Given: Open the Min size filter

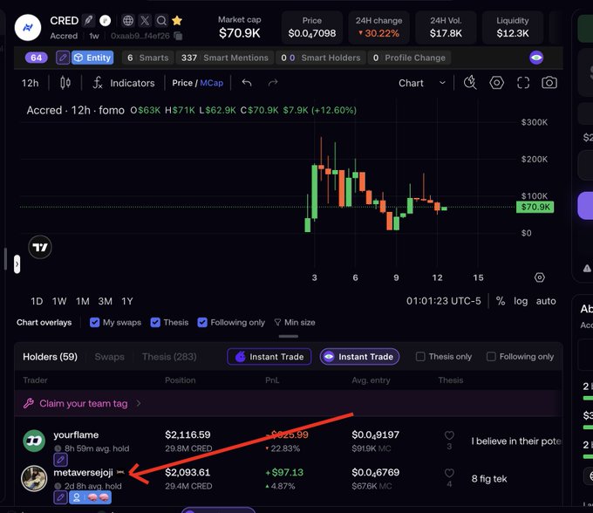Looking at the screenshot, I should (295, 322).
